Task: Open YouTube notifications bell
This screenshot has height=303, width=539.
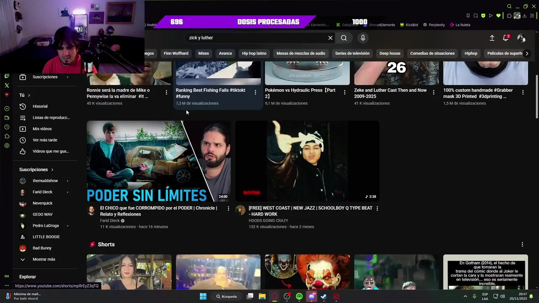Action: click(506, 38)
